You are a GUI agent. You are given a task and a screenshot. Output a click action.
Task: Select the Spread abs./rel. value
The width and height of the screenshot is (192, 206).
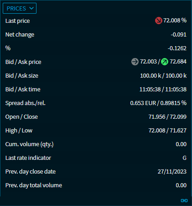pos(158,103)
